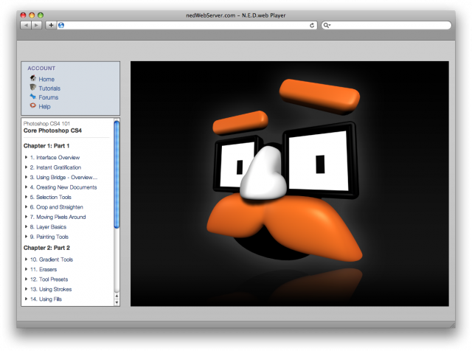Click the add bookmark plus button
Viewport: 472px width, 351px height.
51,25
